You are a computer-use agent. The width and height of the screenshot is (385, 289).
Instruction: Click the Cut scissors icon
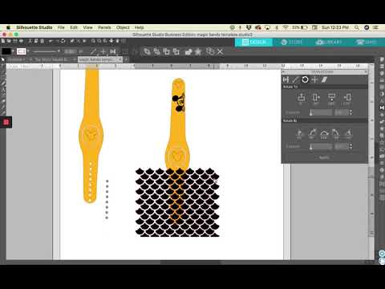30,41
